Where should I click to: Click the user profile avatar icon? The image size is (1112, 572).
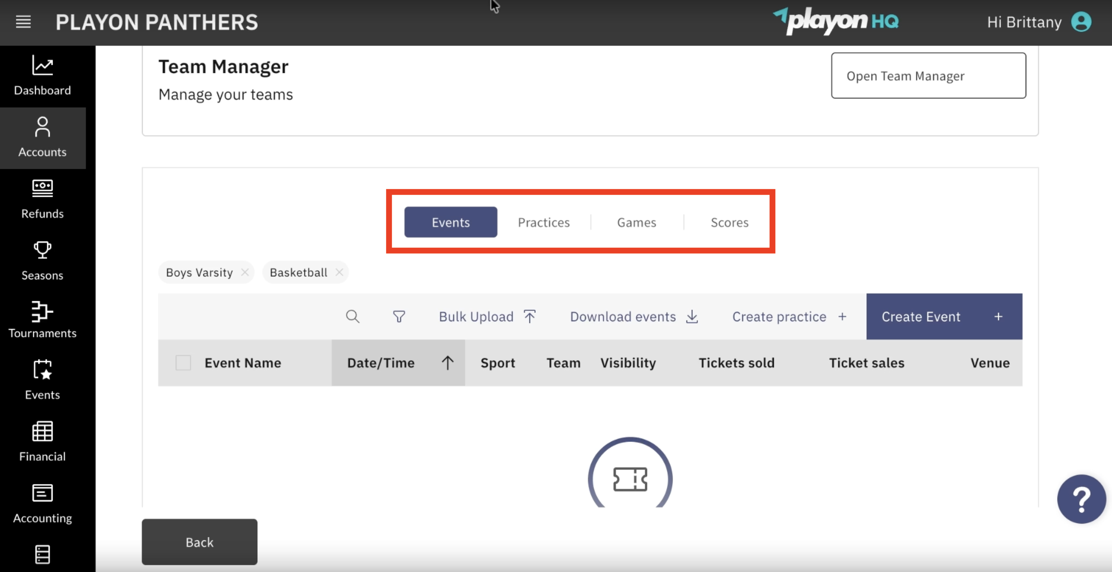click(x=1081, y=22)
